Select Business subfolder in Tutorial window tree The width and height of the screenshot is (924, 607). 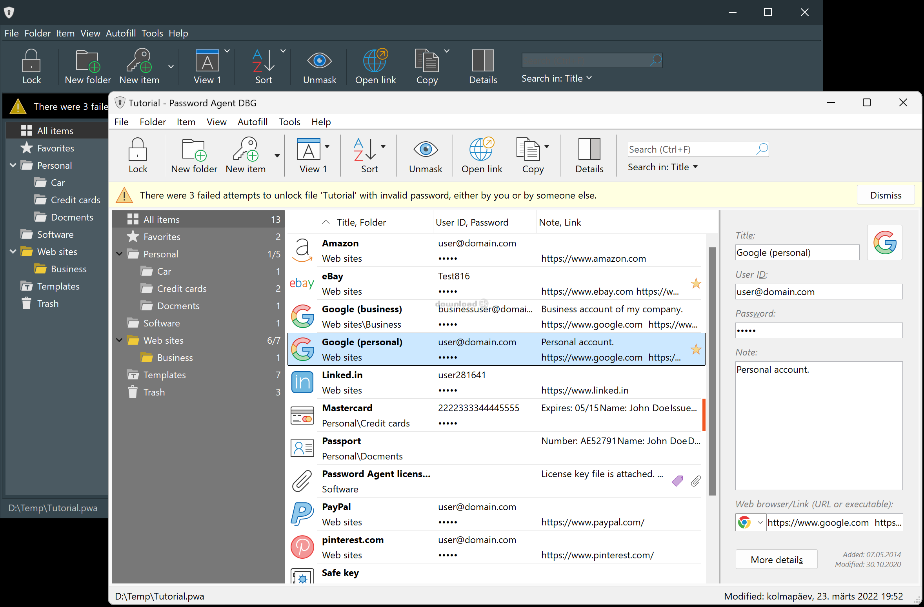tap(198, 357)
